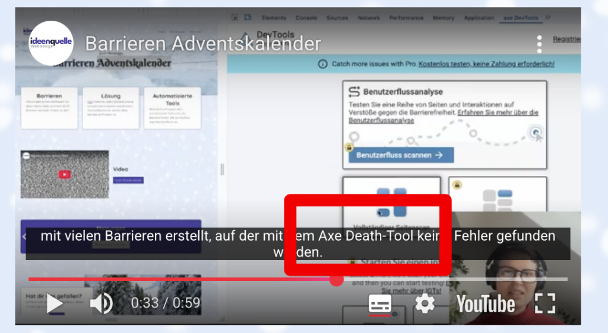
Task: Open the video on YouTube via its logo
Action: (x=486, y=303)
